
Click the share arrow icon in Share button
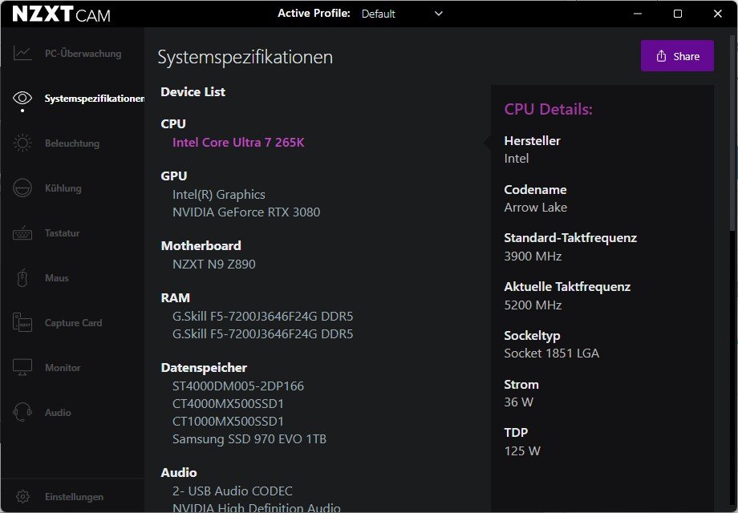(x=661, y=56)
